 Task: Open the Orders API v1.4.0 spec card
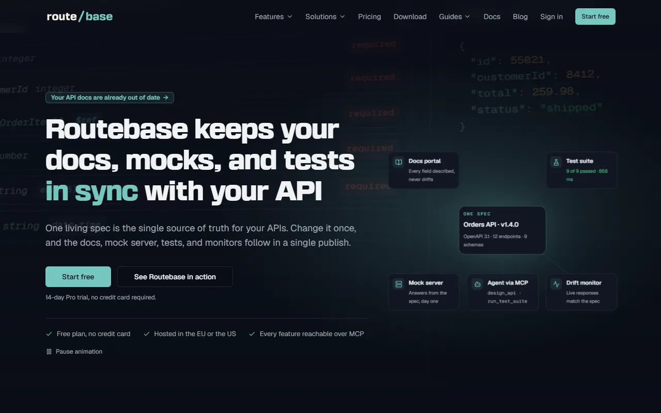point(502,230)
